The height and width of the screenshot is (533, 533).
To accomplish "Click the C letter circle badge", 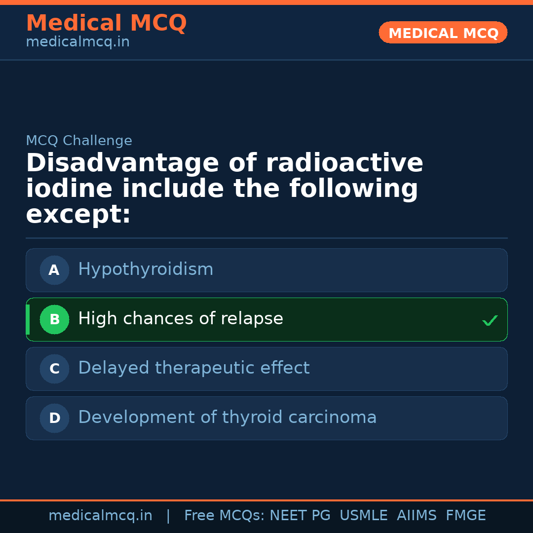I will click(54, 369).
